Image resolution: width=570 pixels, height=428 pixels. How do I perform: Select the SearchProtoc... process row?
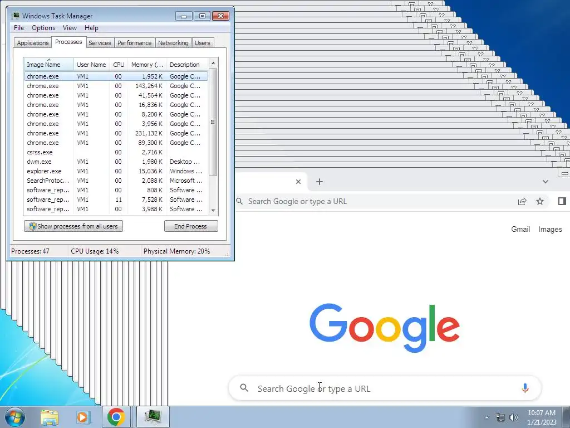pos(116,181)
